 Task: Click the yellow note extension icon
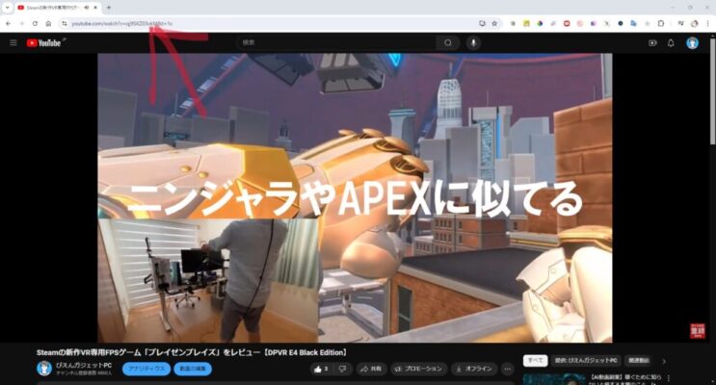click(526, 23)
